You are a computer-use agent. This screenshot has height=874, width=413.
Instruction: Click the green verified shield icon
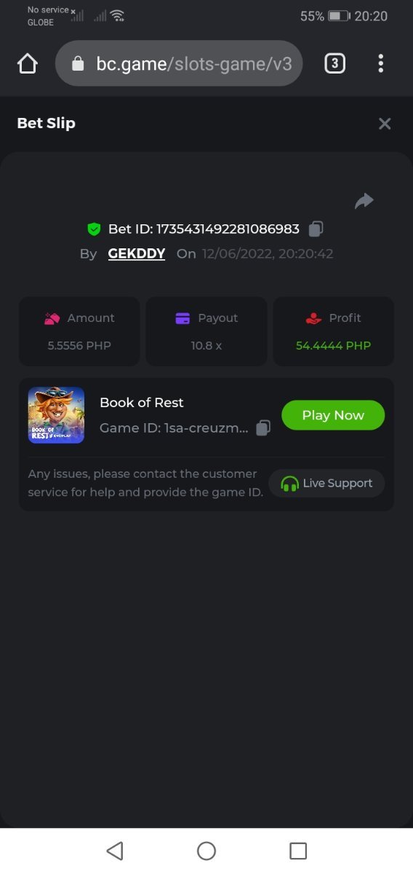(x=94, y=229)
